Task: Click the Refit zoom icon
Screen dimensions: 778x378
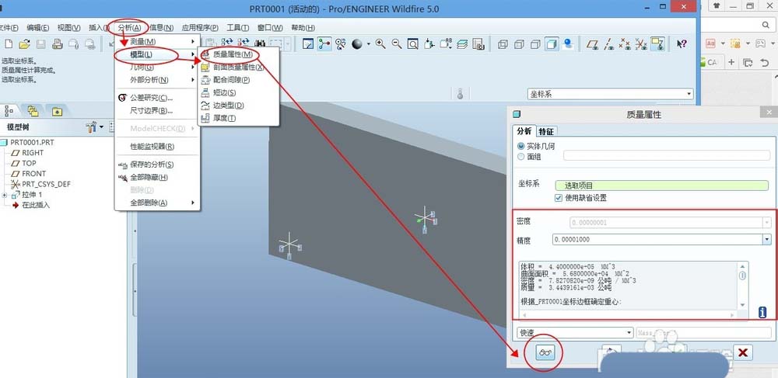Action: pos(412,44)
